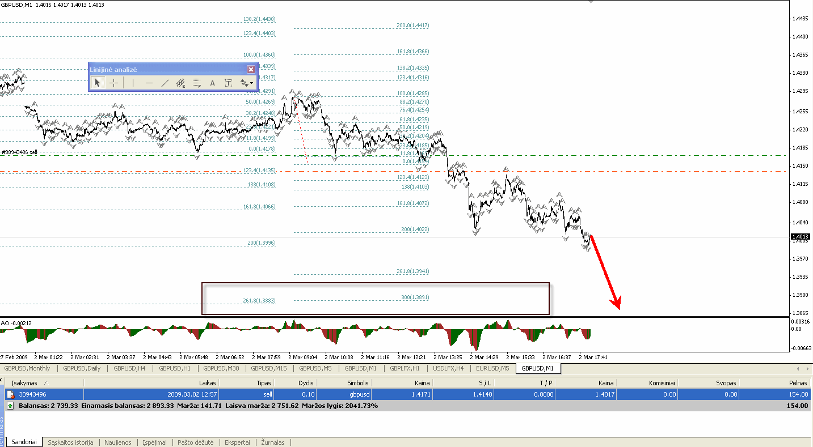Screen dimensions: 813x447
Task: Activate the crosshair tool
Action: click(113, 83)
